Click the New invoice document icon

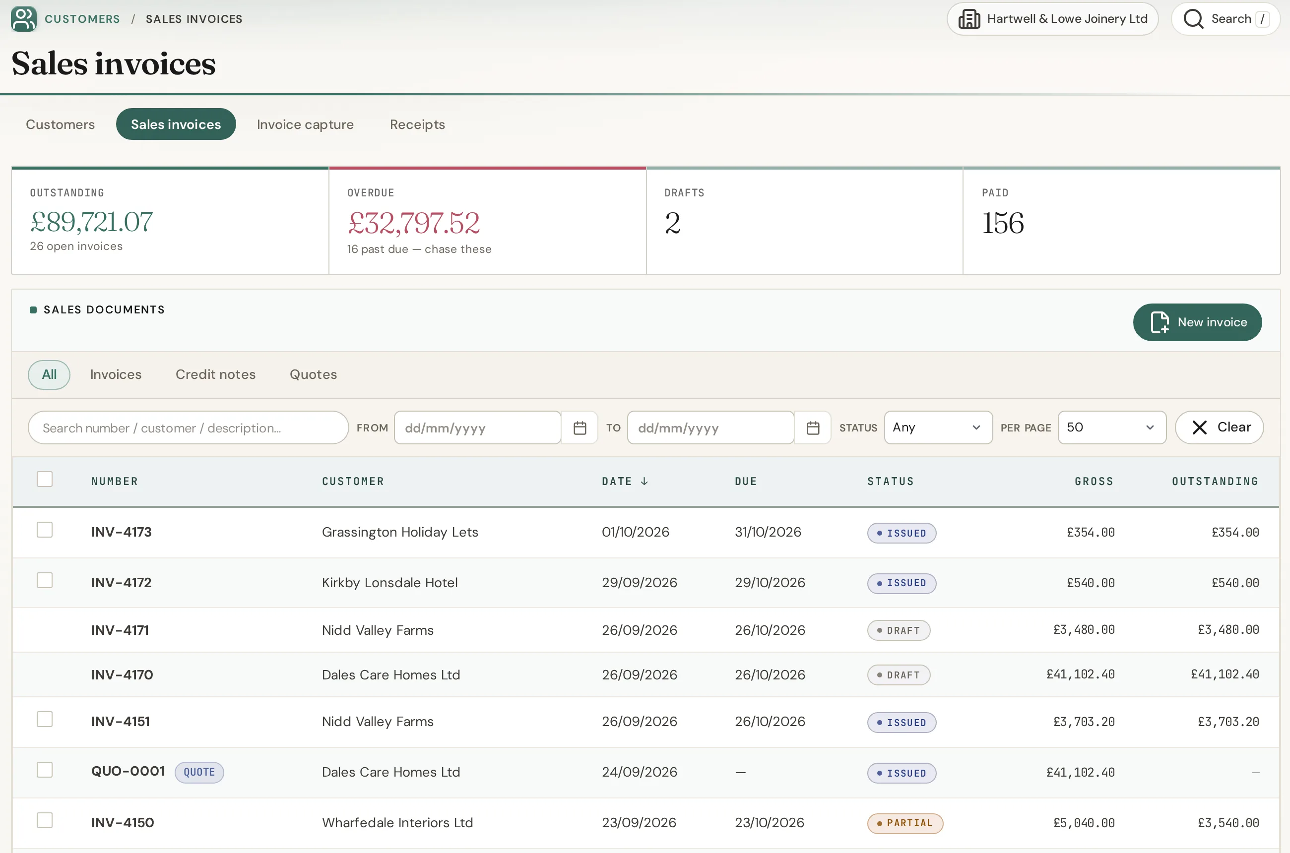coord(1160,322)
